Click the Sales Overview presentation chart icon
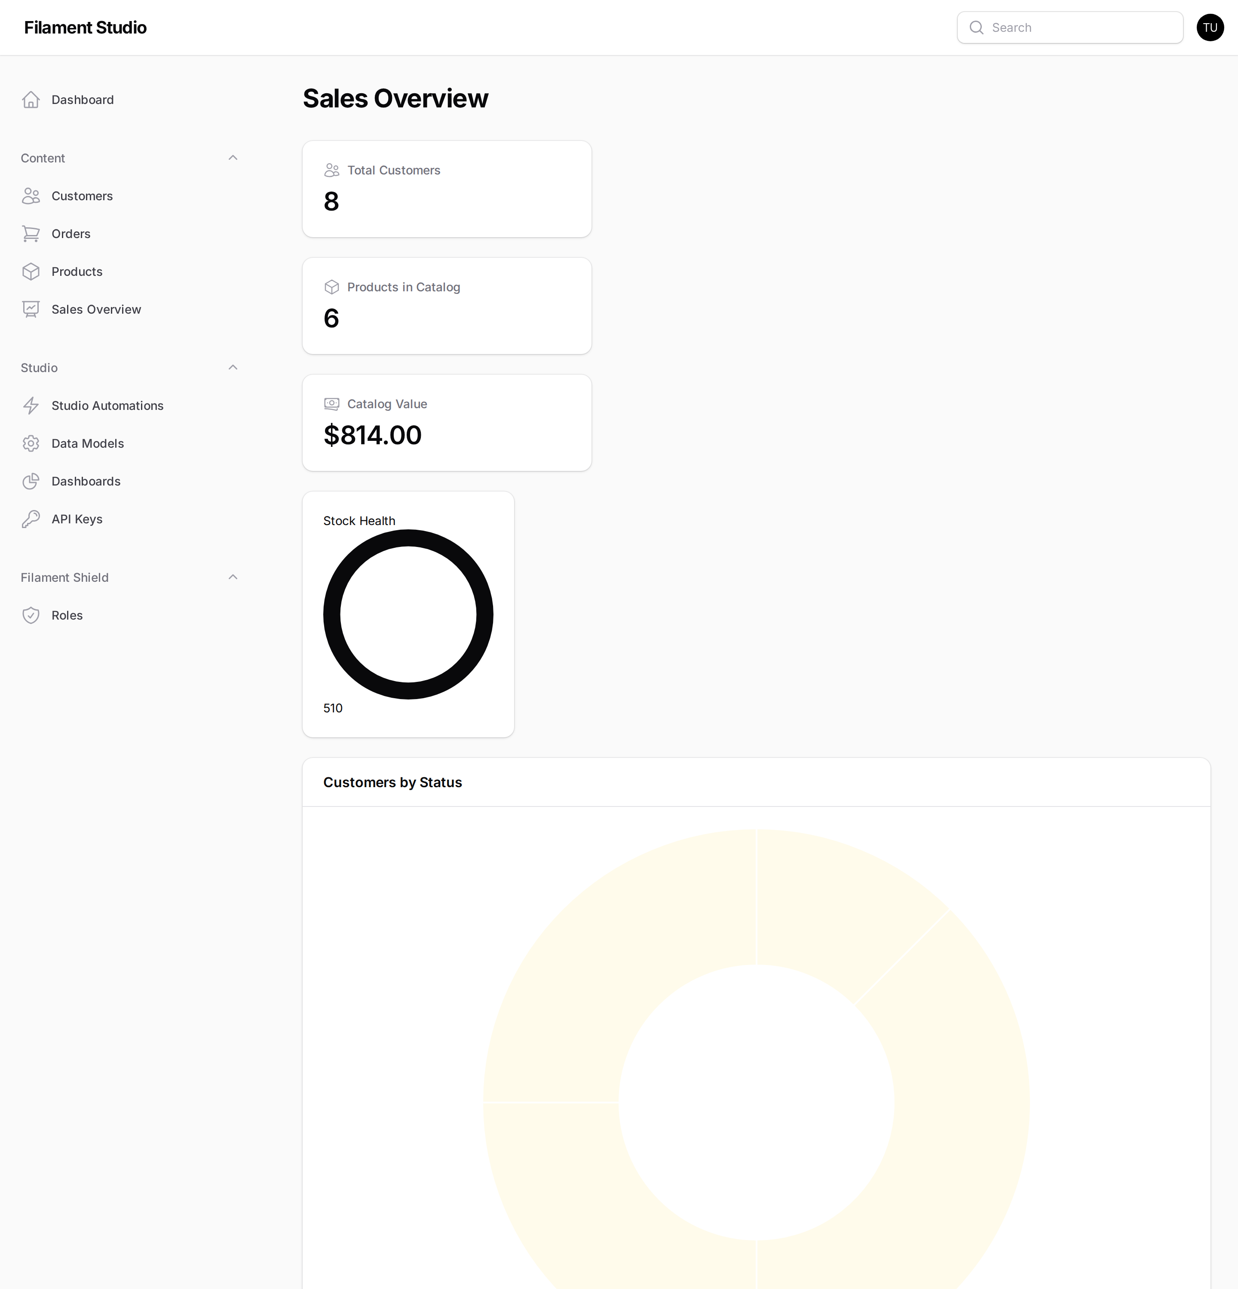The image size is (1238, 1289). pyautogui.click(x=31, y=310)
